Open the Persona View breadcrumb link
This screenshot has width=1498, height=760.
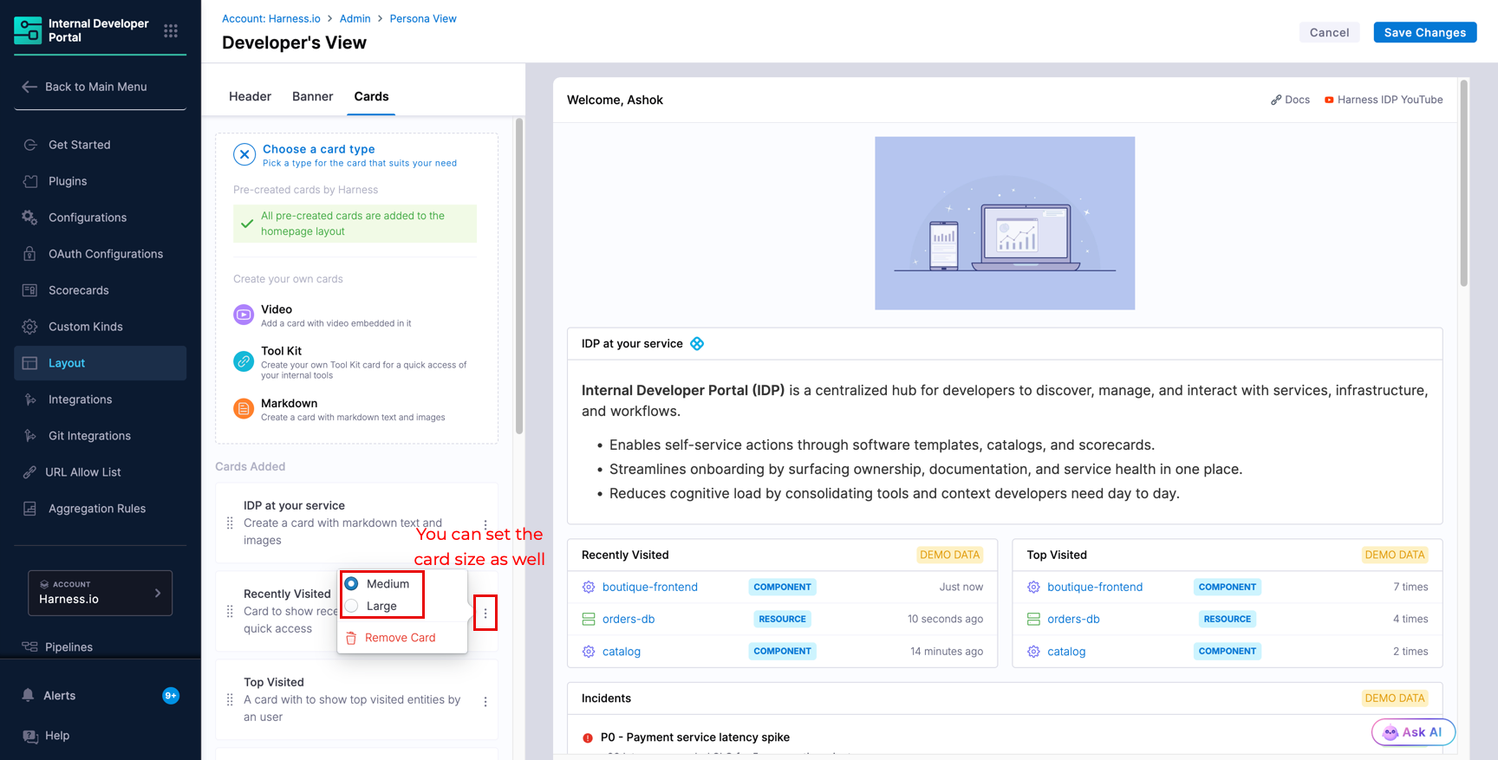pyautogui.click(x=423, y=18)
